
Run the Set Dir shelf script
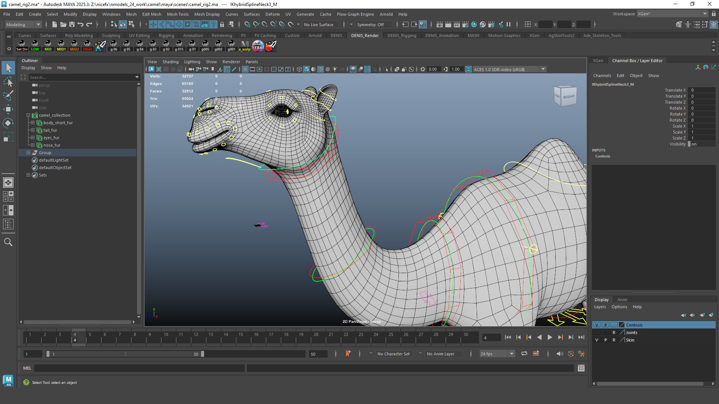tap(22, 46)
